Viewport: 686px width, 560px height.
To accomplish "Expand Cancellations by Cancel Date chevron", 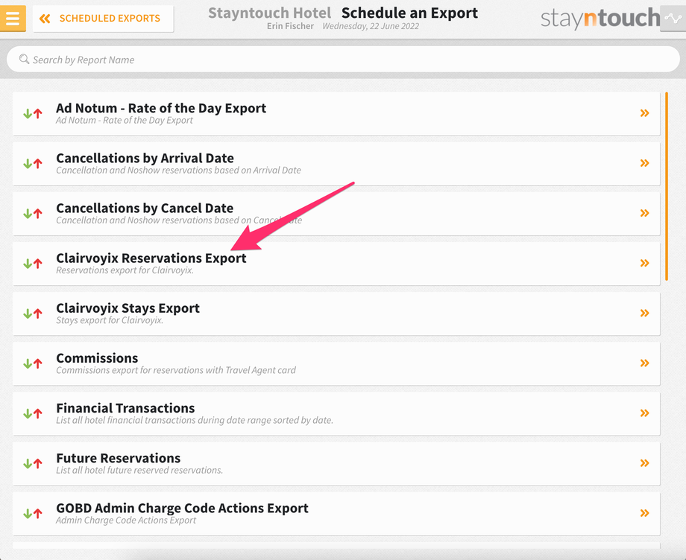I will pyautogui.click(x=644, y=213).
